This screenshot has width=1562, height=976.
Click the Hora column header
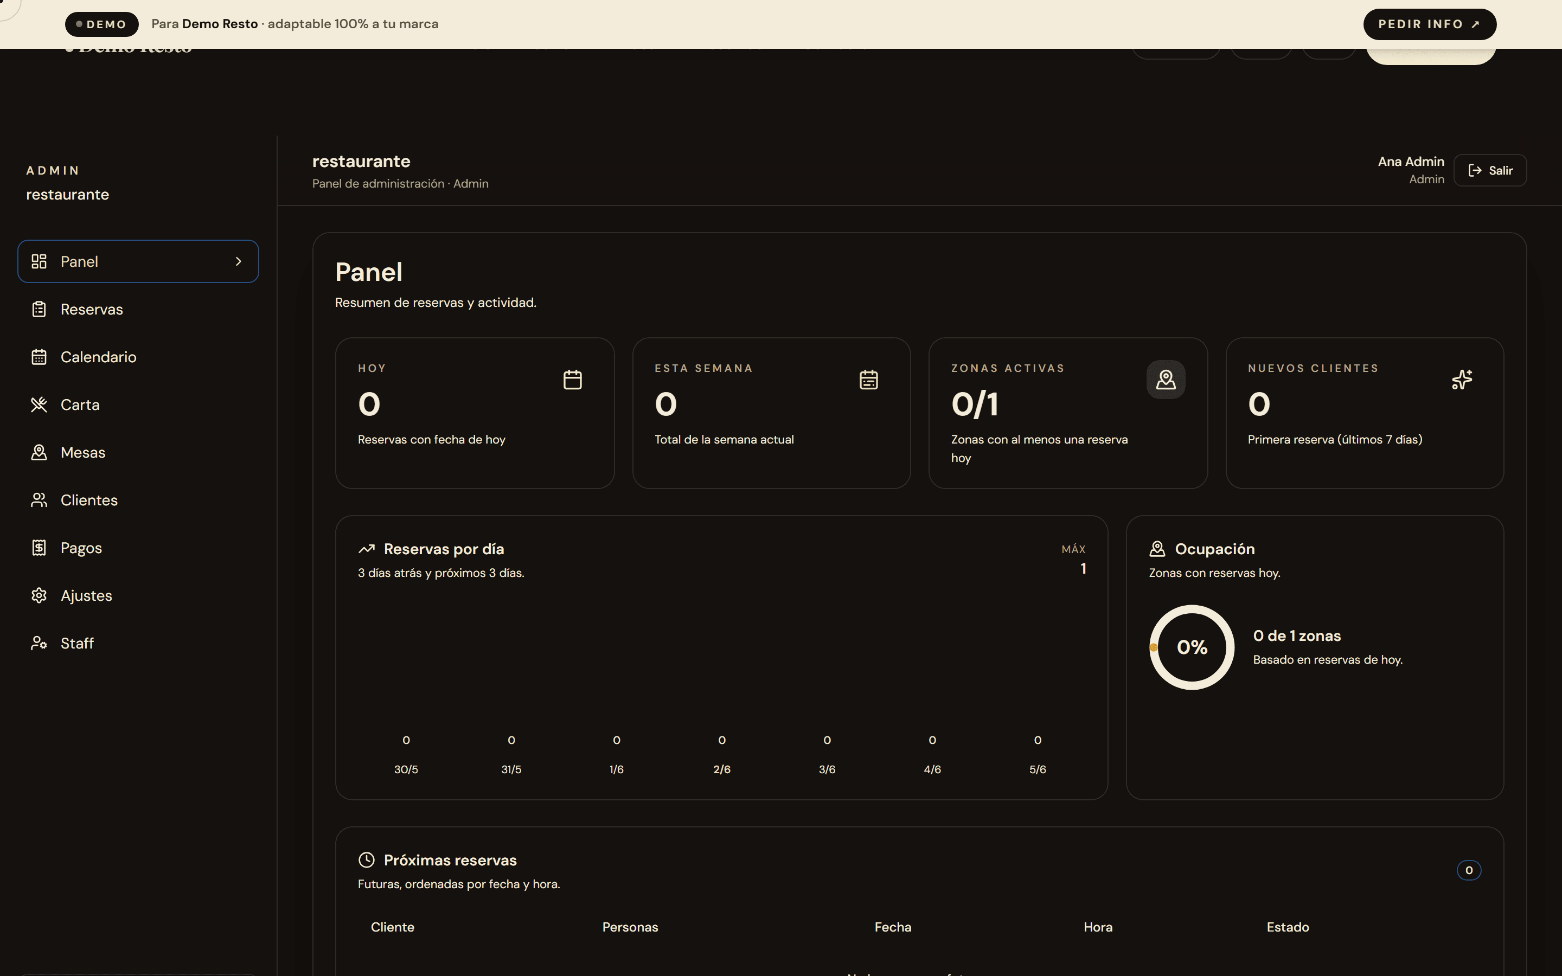coord(1098,927)
